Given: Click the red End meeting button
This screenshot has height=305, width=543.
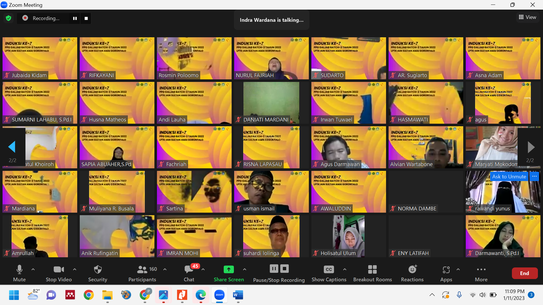Looking at the screenshot, I should pos(524,273).
